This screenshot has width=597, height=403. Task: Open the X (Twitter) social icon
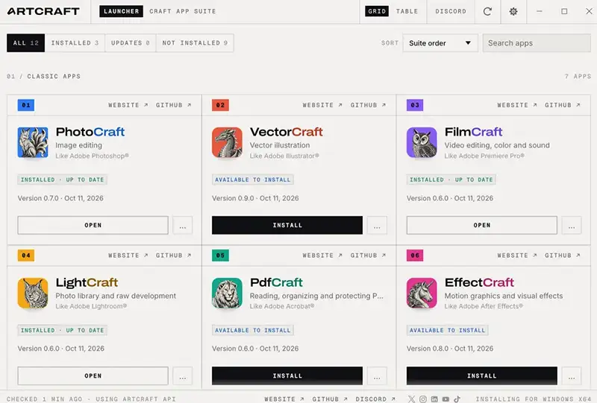[412, 399]
